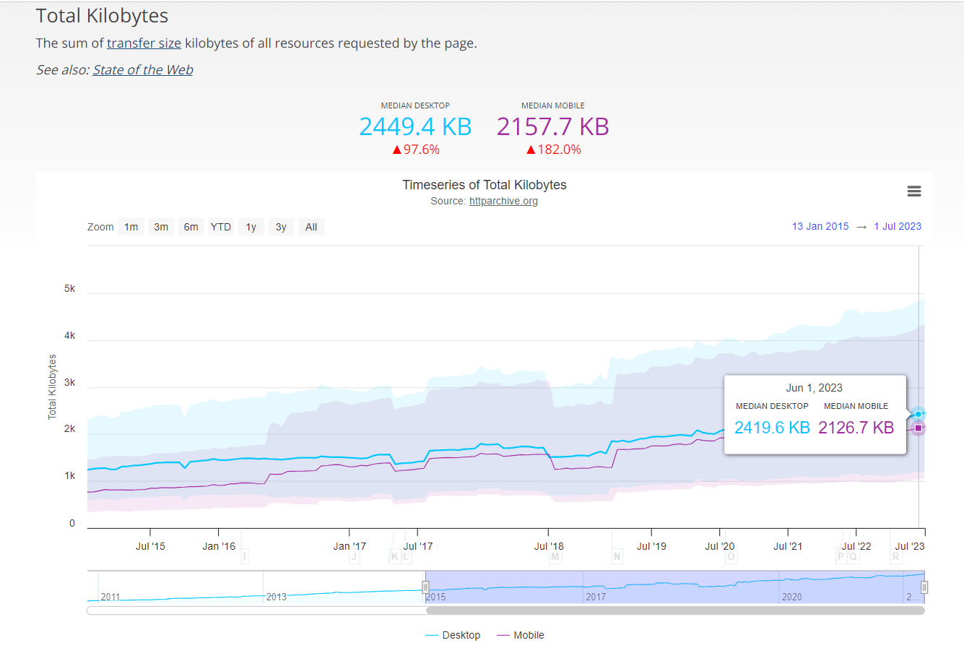Grab the left navigator range handle
Screen dimensions: 964x648
pyautogui.click(x=425, y=587)
